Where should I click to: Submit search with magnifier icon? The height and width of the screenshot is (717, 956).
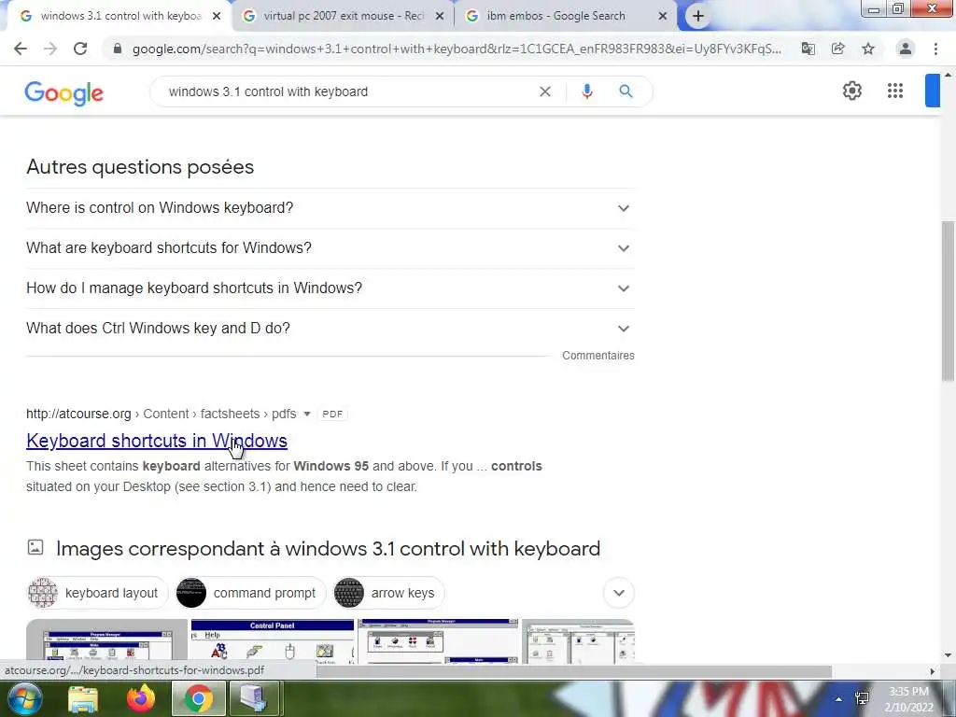click(626, 91)
